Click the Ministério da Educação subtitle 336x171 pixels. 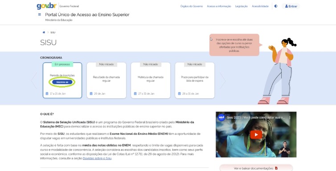tap(59, 20)
